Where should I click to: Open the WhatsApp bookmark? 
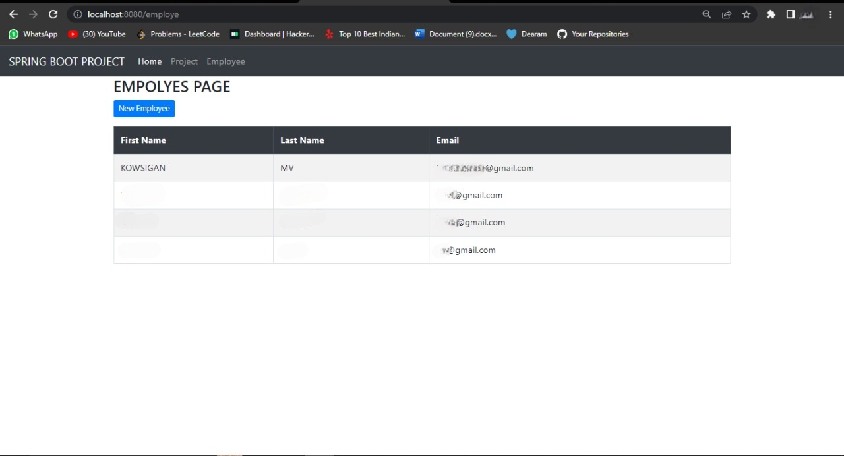(32, 34)
